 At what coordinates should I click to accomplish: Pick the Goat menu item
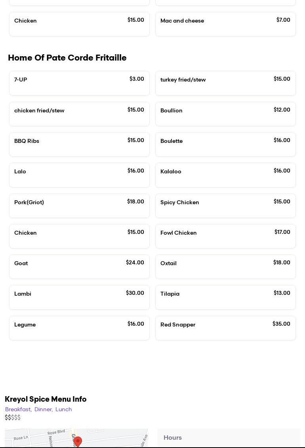[x=79, y=267]
